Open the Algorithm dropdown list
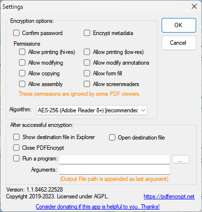This screenshot has width=202, height=212. (92, 110)
